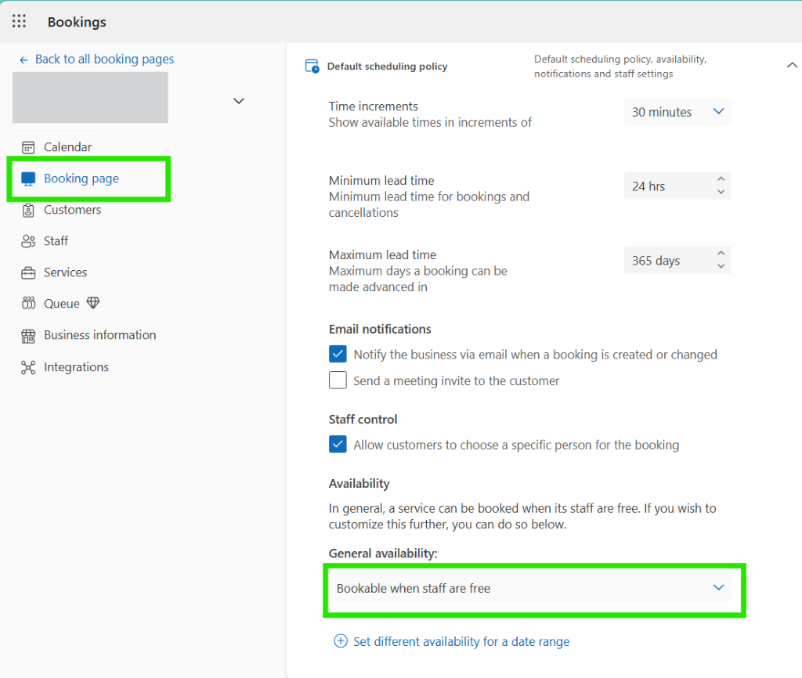Click the Customers sidebar icon

pos(28,210)
